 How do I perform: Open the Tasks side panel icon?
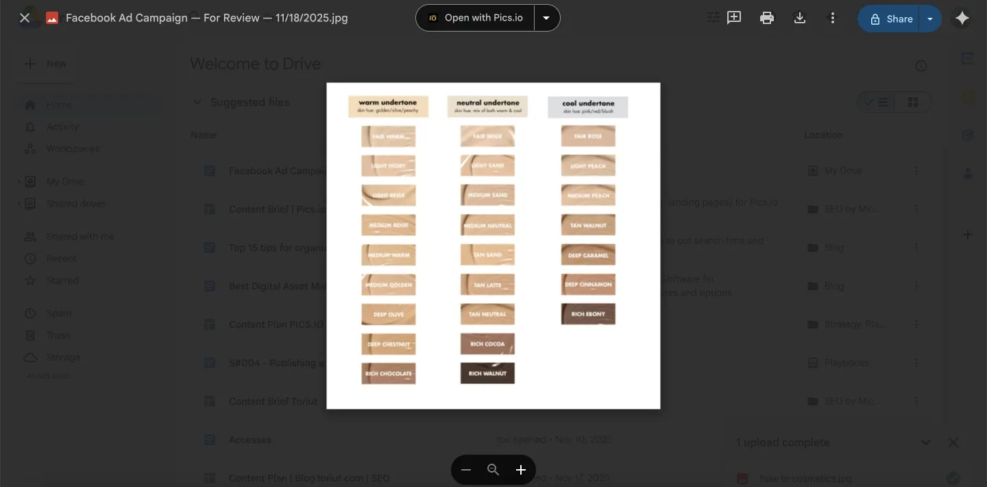(x=968, y=136)
